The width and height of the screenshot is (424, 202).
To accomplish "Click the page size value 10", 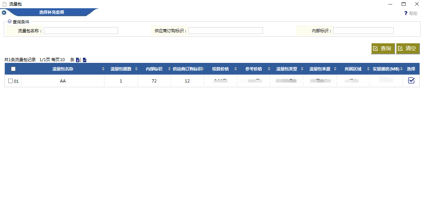I will tap(62, 60).
